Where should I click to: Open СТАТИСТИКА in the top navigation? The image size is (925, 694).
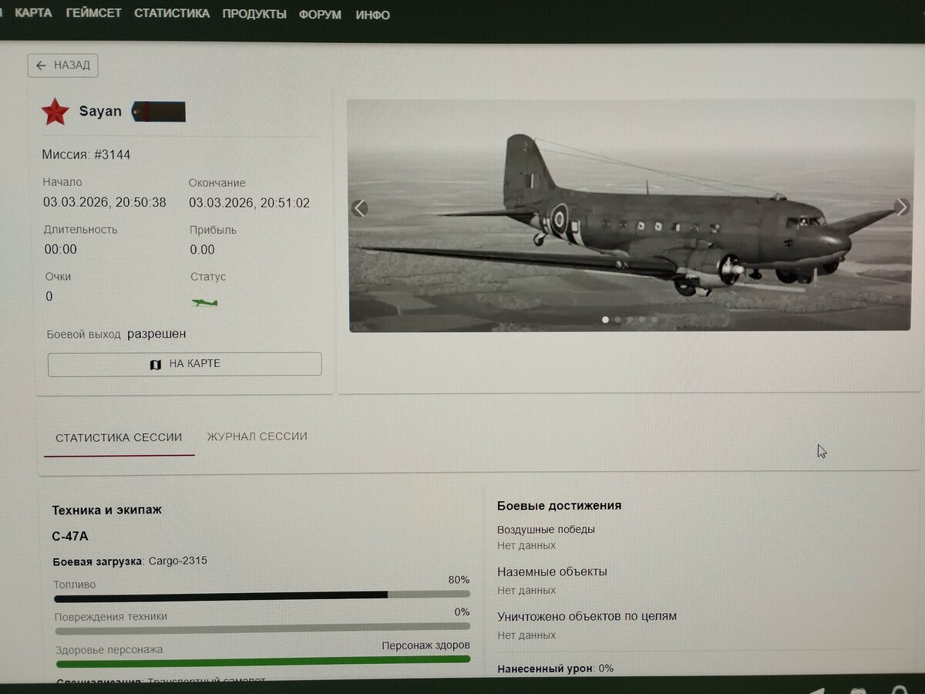171,13
